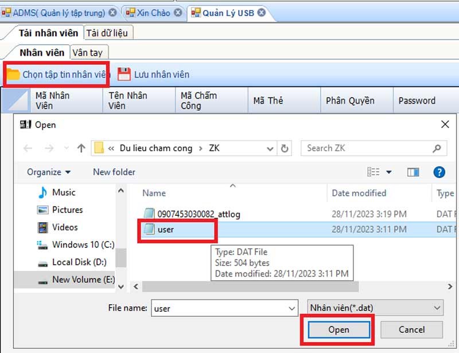The height and width of the screenshot is (353, 459).
Task: Go up one folder level
Action: (81, 148)
